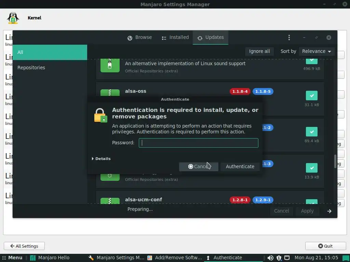The image size is (350, 262).
Task: Click the Authenticate button
Action: (240, 166)
